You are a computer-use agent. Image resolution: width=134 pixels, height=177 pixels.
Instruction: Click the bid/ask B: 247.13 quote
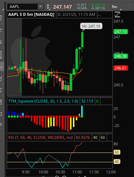coord(98,5)
